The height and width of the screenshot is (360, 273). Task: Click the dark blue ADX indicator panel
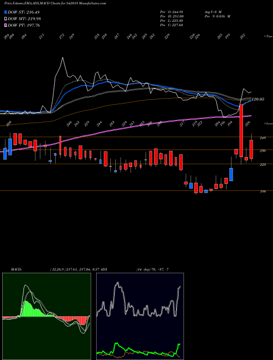140,316
